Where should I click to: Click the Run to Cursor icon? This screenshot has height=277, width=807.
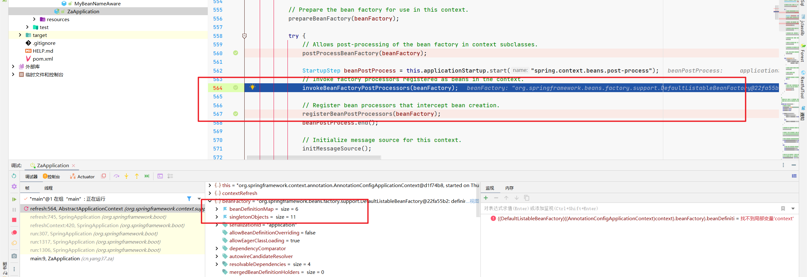coord(147,176)
